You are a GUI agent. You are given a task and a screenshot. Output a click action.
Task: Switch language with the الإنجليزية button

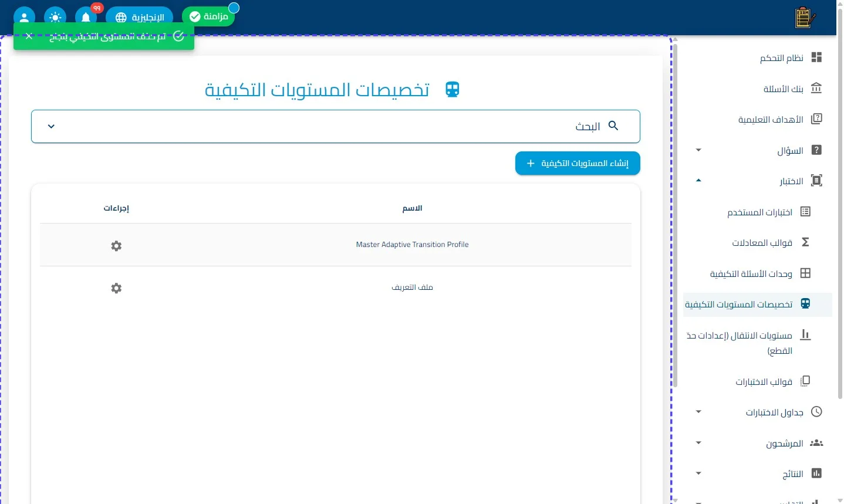click(140, 17)
